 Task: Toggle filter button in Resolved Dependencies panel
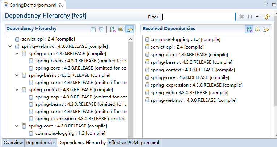[x=266, y=29]
